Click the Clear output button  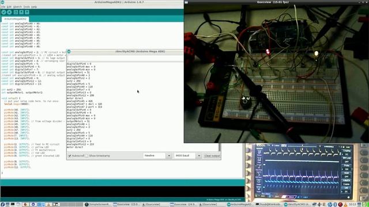click(x=212, y=156)
